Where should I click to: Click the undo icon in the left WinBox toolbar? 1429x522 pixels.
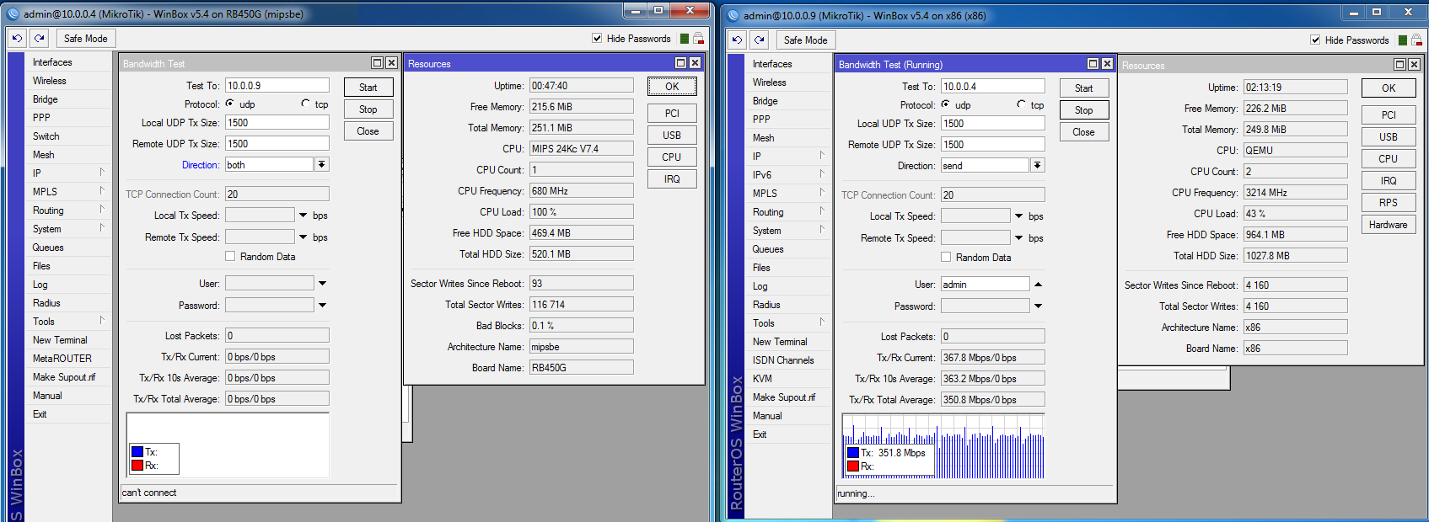(x=17, y=38)
